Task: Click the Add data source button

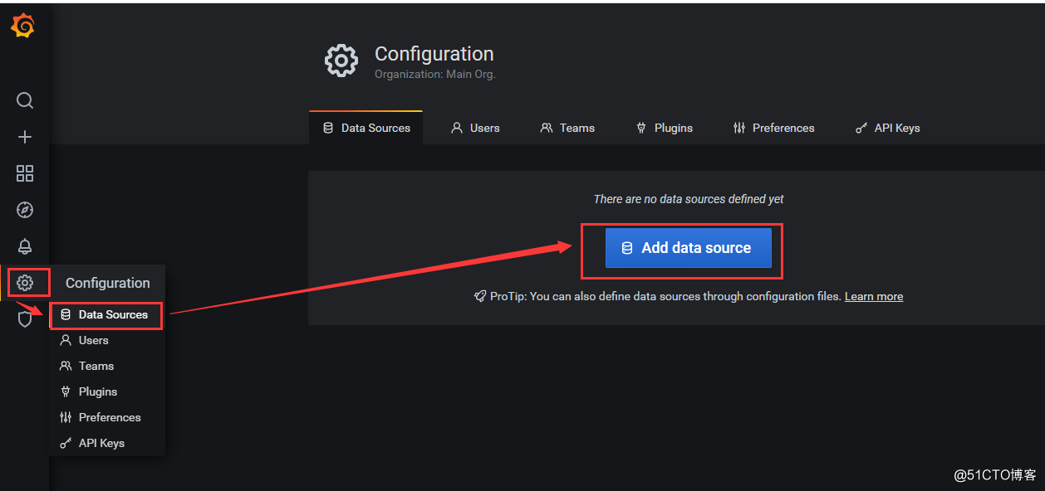Action: pos(689,248)
